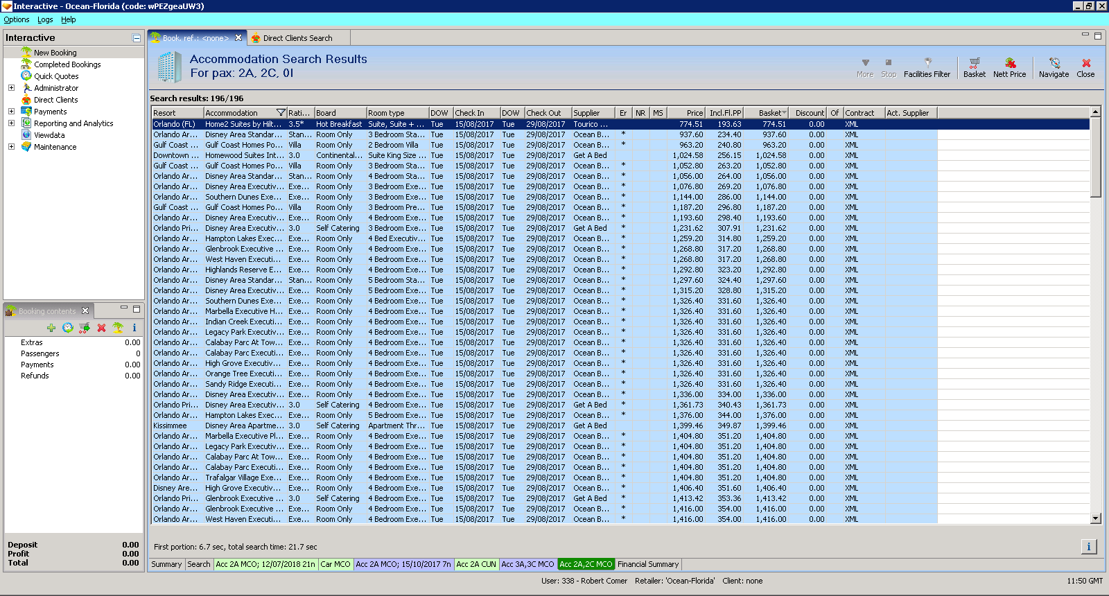This screenshot has height=596, width=1109.
Task: Open the Facilities Filter funnel
Action: pos(927,67)
